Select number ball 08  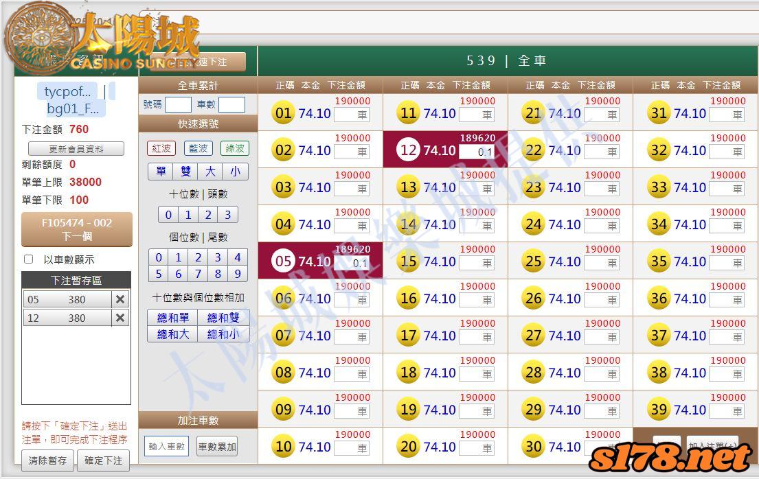(x=283, y=373)
